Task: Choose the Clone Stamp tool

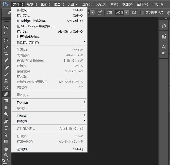Action: 6,81
